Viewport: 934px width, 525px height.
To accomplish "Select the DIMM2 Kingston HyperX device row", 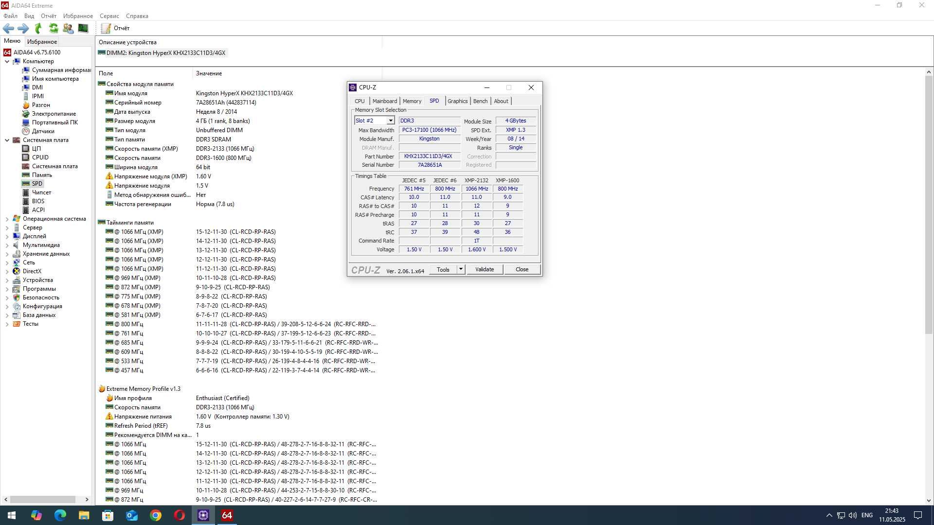I will (x=162, y=53).
